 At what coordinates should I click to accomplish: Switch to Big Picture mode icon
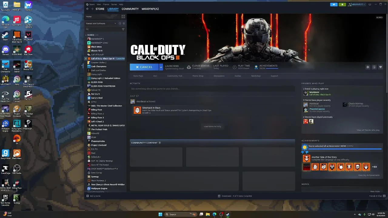[x=370, y=5]
